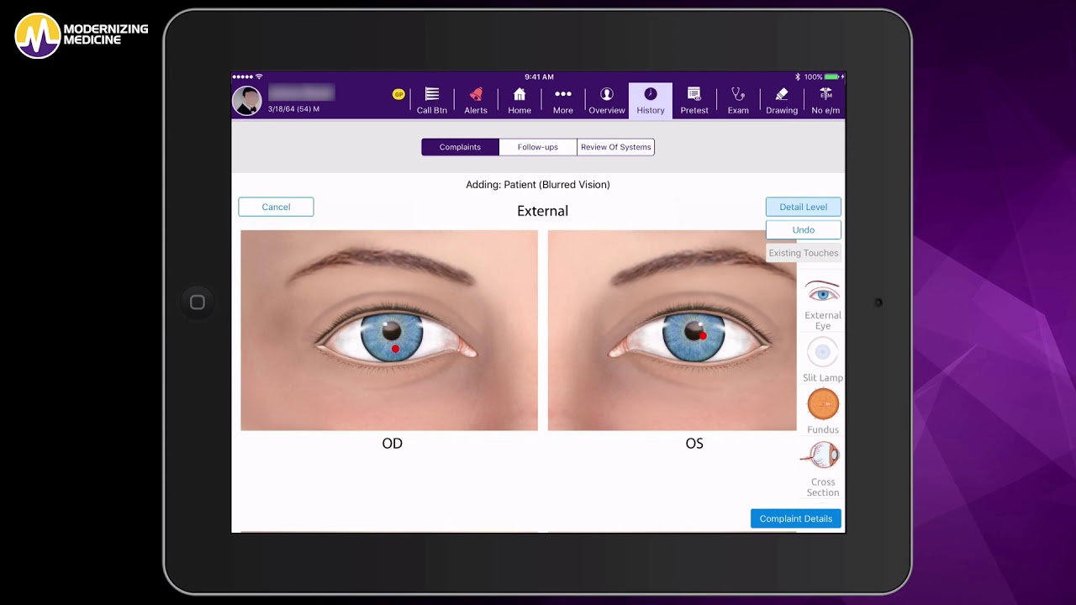Tap the yellow GP badge

pos(398,94)
